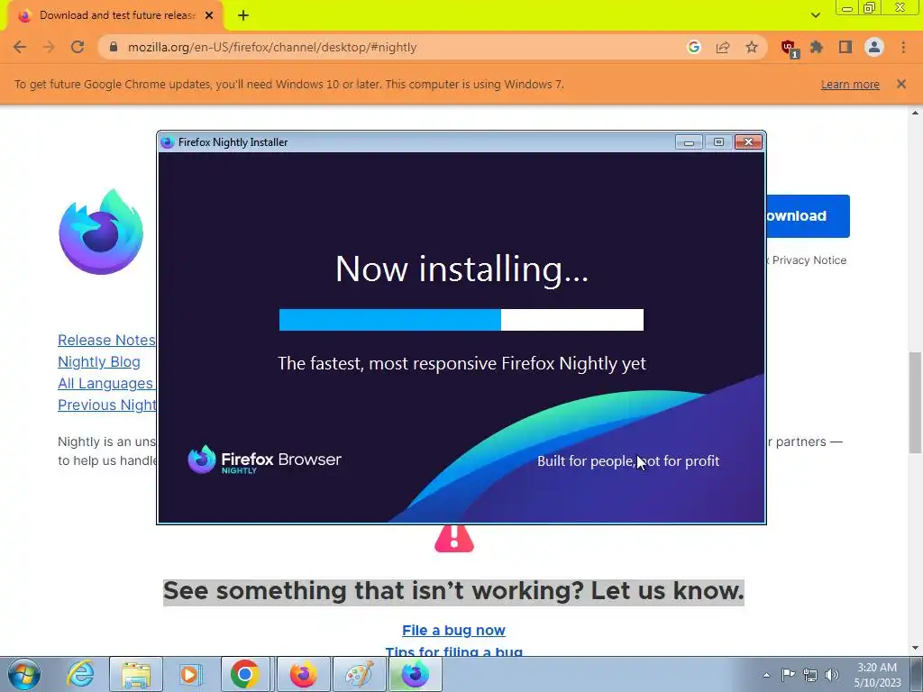Click the volume speaker tray icon

coord(832,675)
